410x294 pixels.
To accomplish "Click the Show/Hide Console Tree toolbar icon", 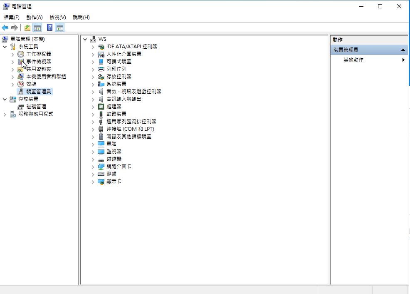I will (37, 28).
